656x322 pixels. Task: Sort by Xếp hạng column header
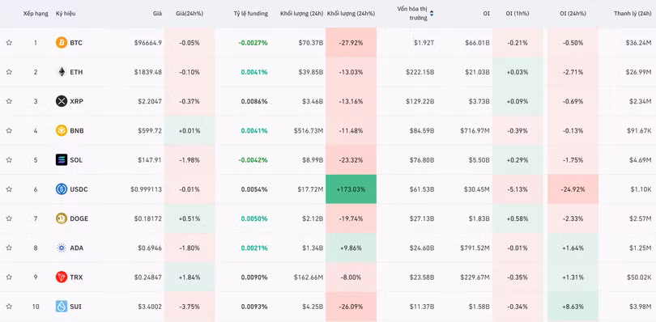36,14
